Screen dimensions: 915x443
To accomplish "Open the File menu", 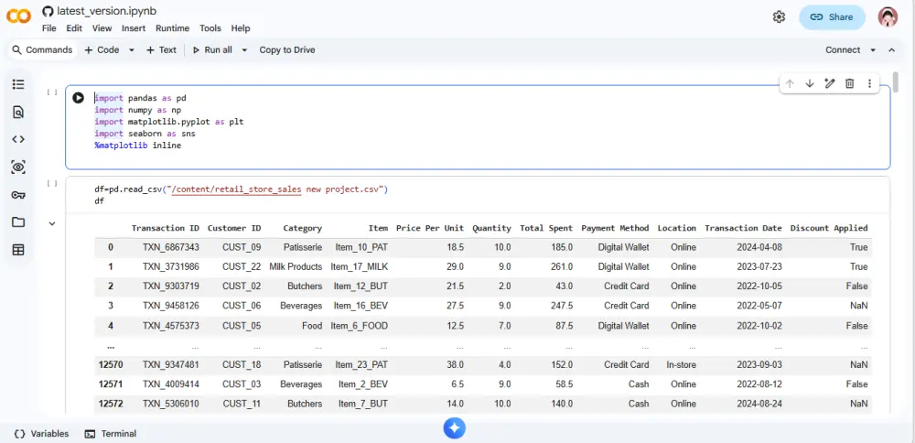I will pyautogui.click(x=49, y=28).
